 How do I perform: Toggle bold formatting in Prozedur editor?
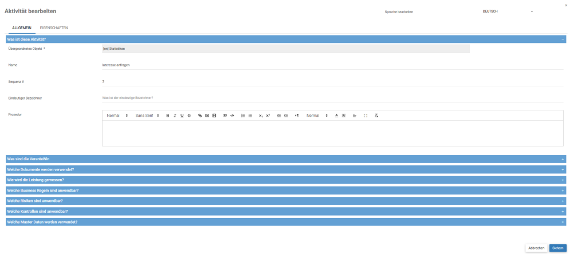[x=168, y=116]
